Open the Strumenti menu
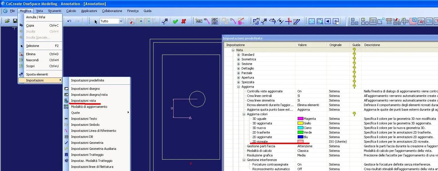The image size is (438, 171). tap(54, 11)
